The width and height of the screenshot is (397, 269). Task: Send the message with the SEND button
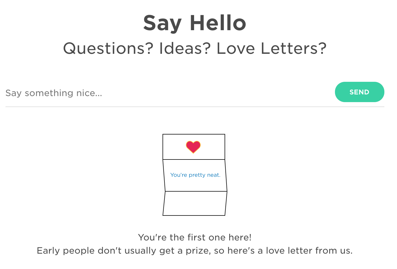[359, 92]
